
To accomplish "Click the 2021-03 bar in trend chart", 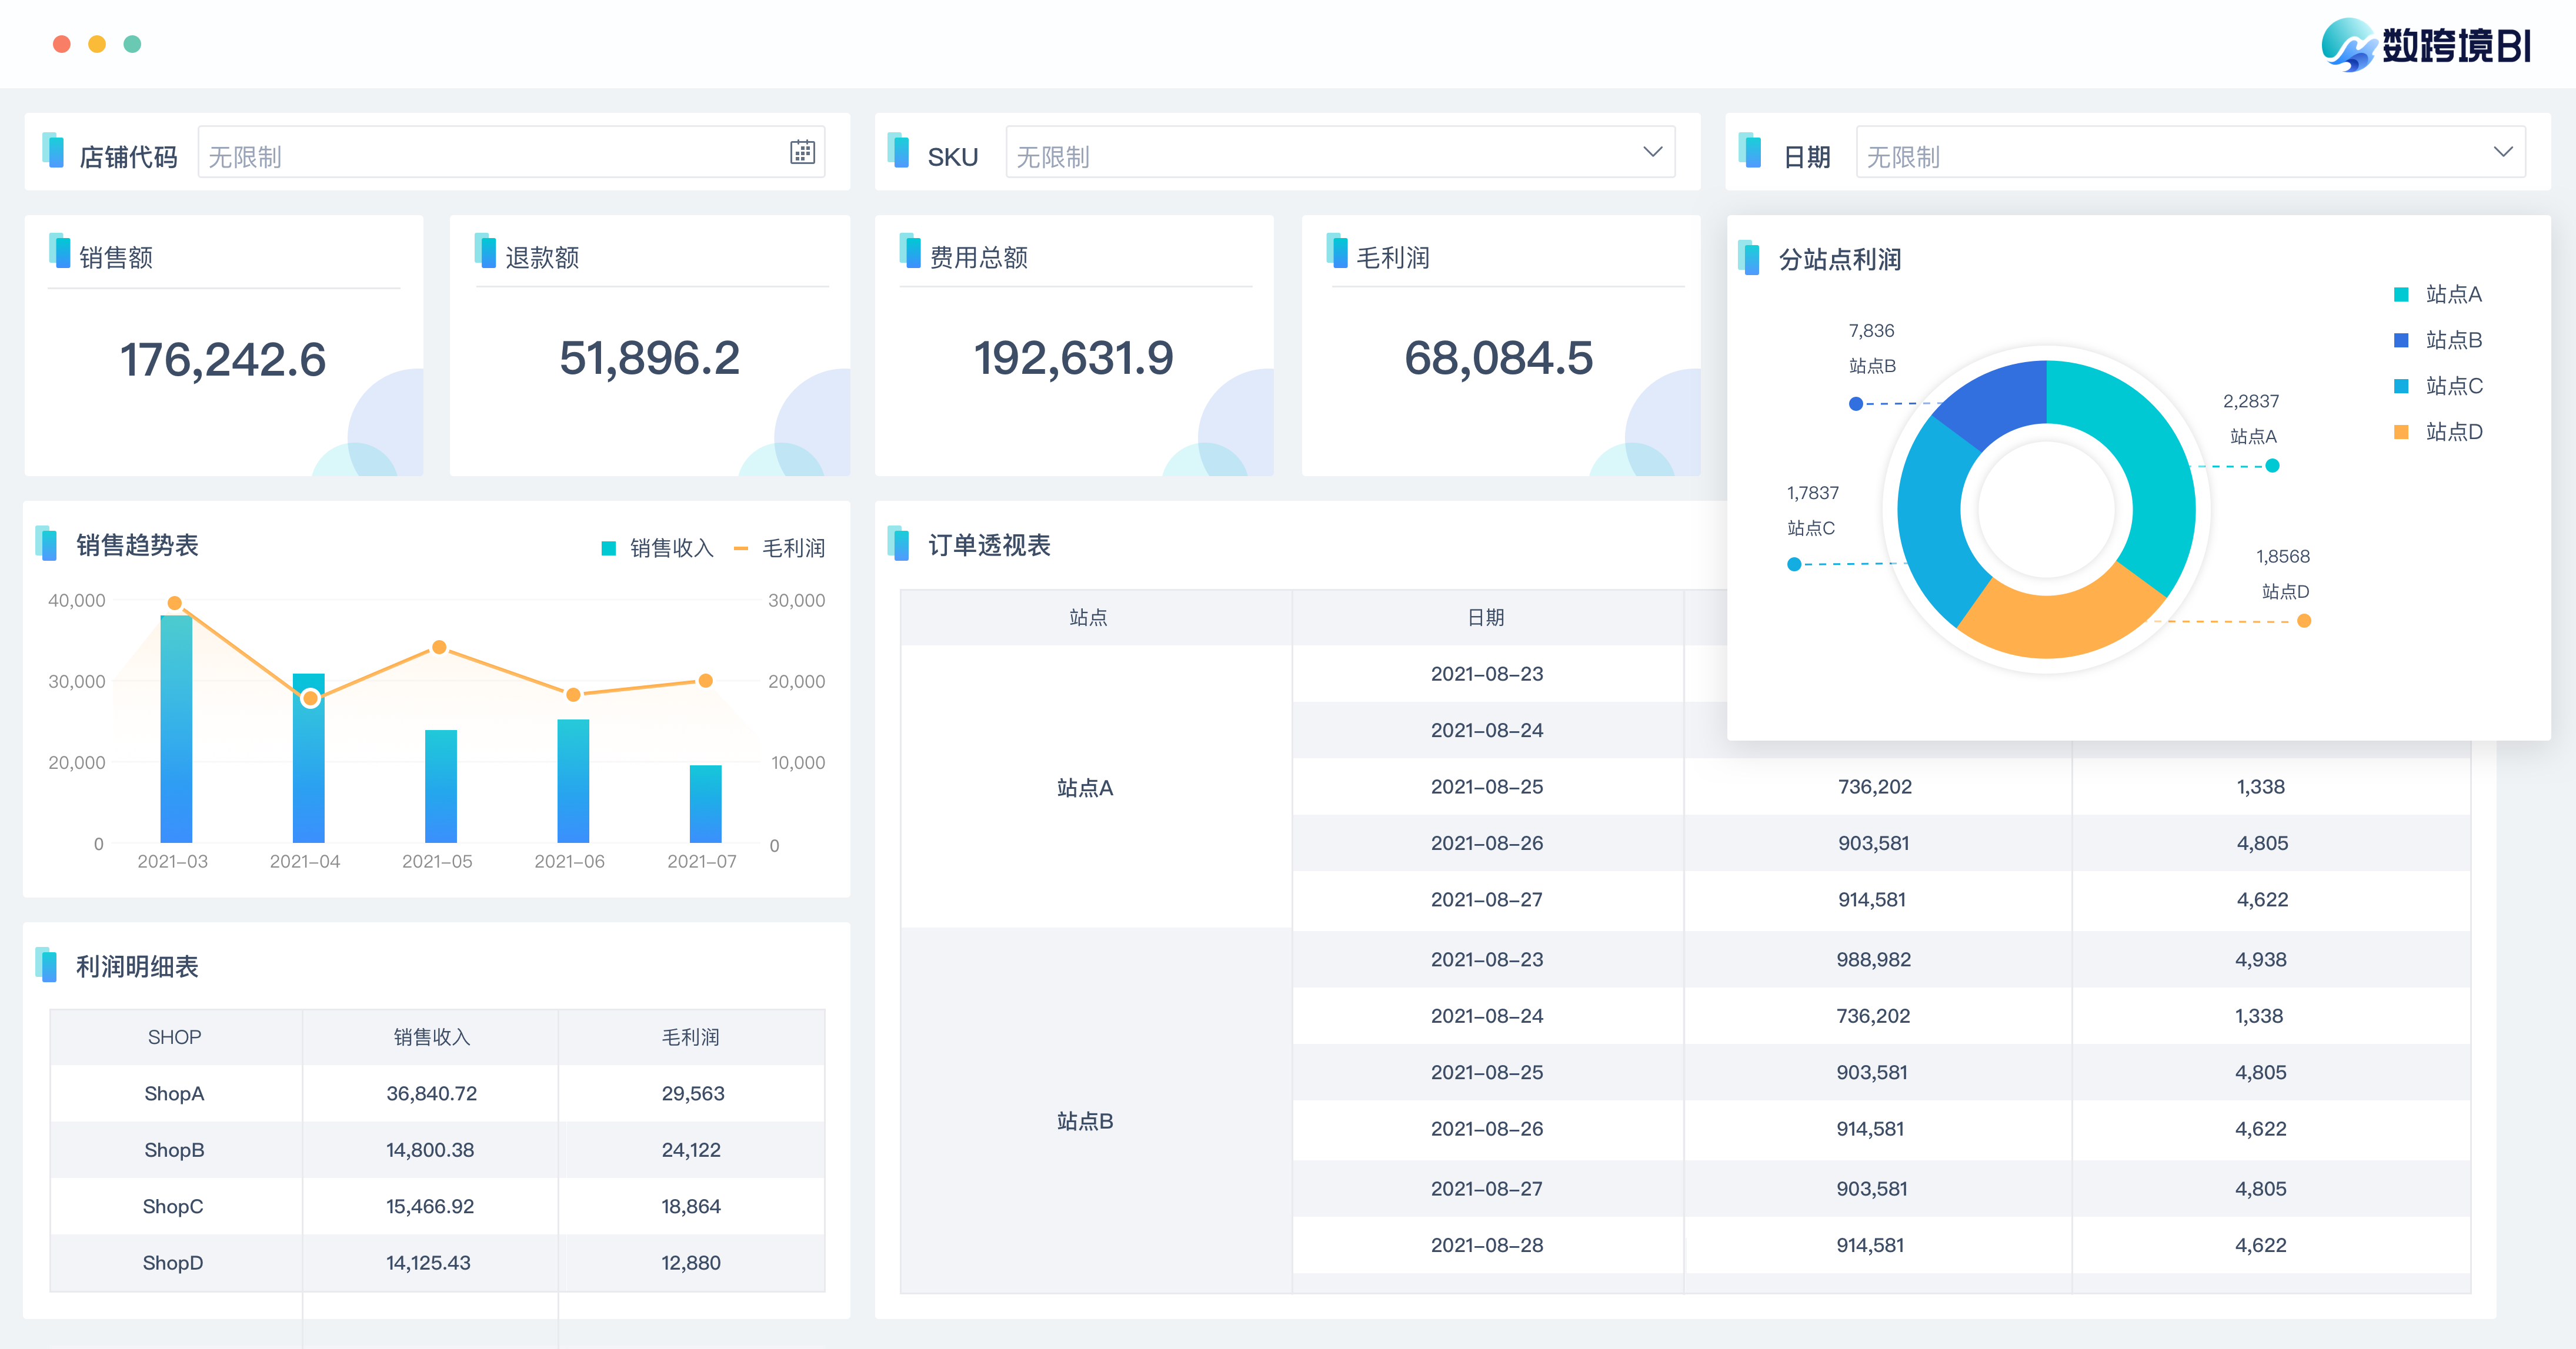I will (x=176, y=729).
